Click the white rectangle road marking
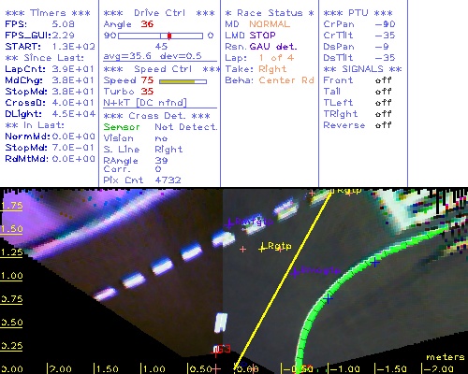This screenshot has height=374, width=468. [x=221, y=323]
